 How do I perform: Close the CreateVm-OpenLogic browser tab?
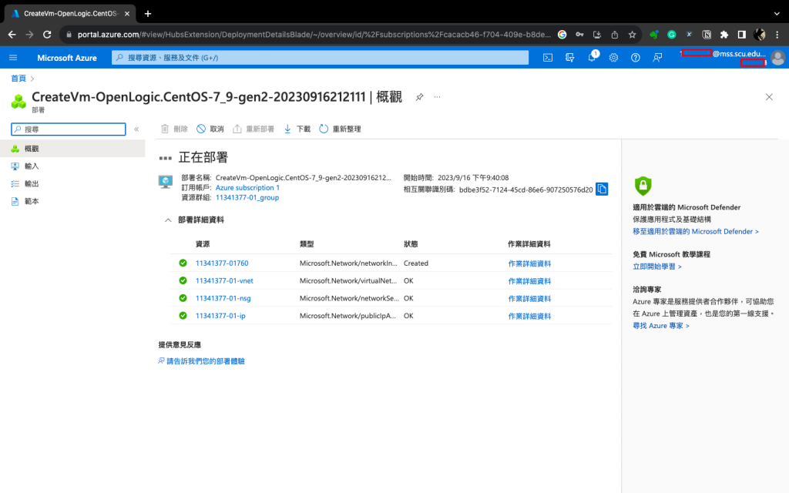coord(127,14)
